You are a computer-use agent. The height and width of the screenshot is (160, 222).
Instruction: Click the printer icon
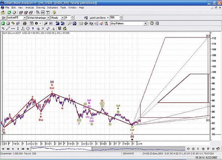click(25, 23)
